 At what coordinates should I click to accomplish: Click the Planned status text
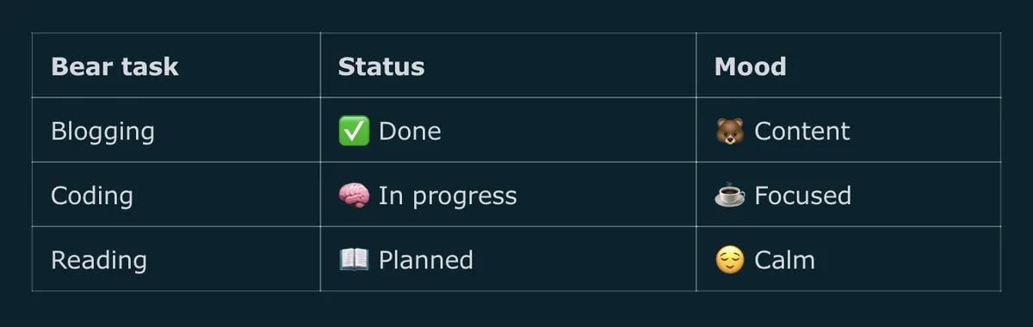(426, 260)
